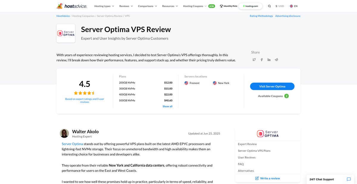Click the New York US flag icon

215,83
